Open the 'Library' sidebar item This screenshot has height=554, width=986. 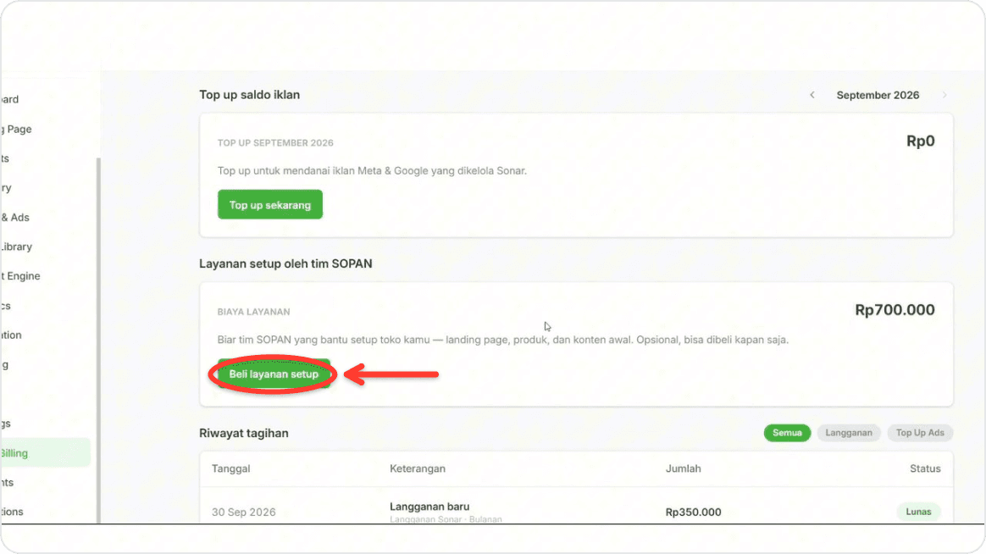[16, 247]
